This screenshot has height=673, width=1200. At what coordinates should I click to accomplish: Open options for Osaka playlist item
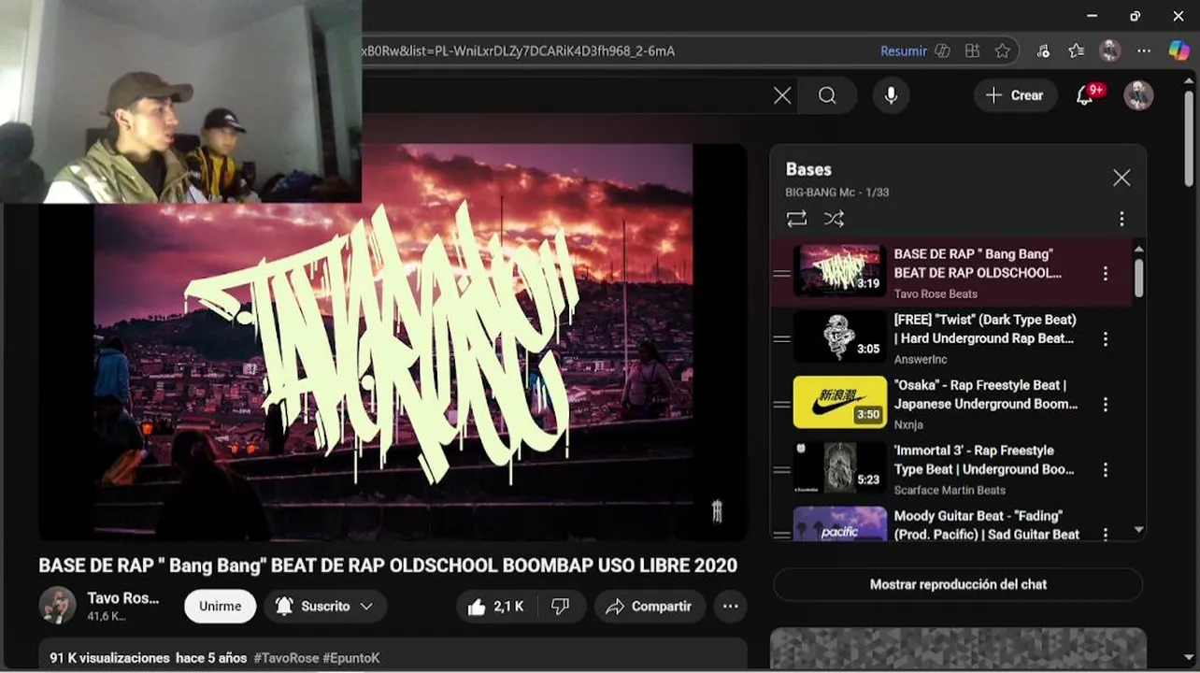1106,404
